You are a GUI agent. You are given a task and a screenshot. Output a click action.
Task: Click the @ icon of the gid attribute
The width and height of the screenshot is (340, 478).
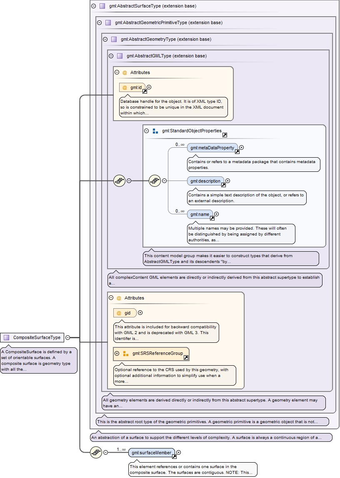(119, 313)
